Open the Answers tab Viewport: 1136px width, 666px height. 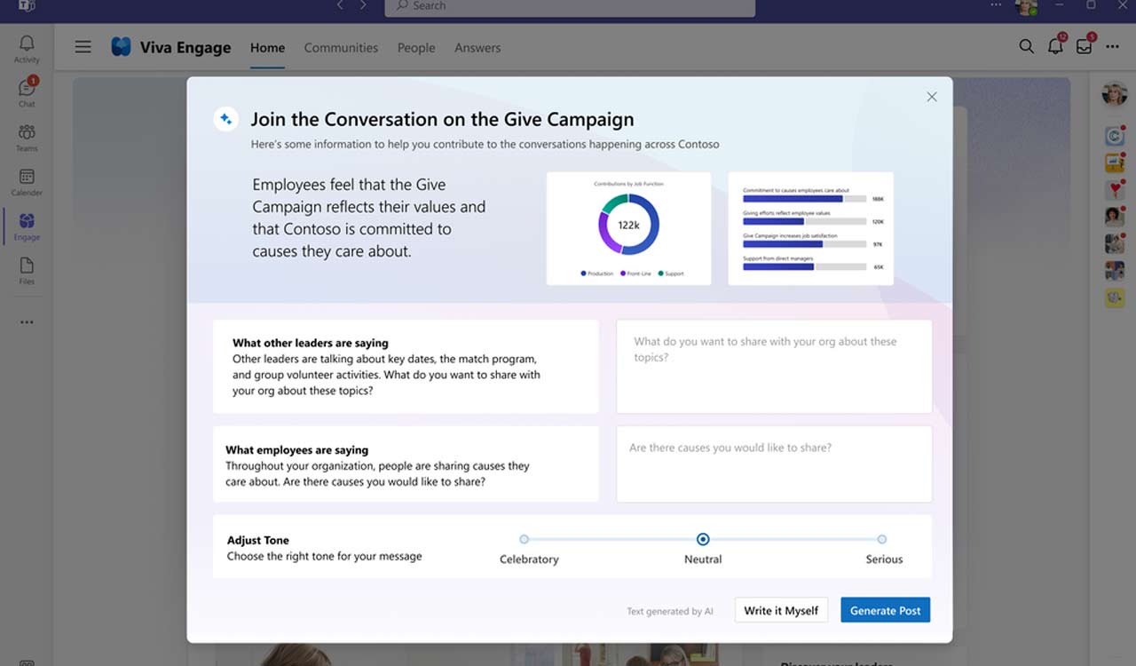coord(477,48)
